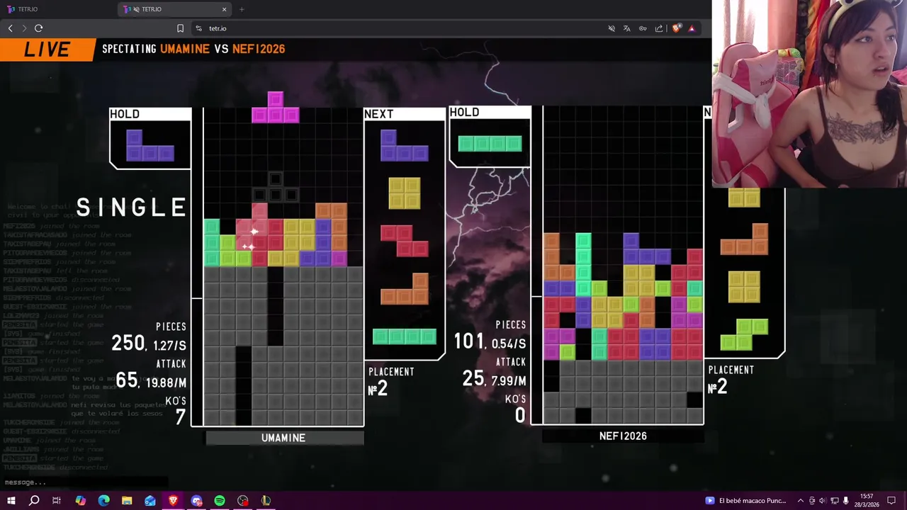Viewport: 907px width, 510px height.
Task: Select the muted TETR.IO active tab
Action: coord(175,9)
